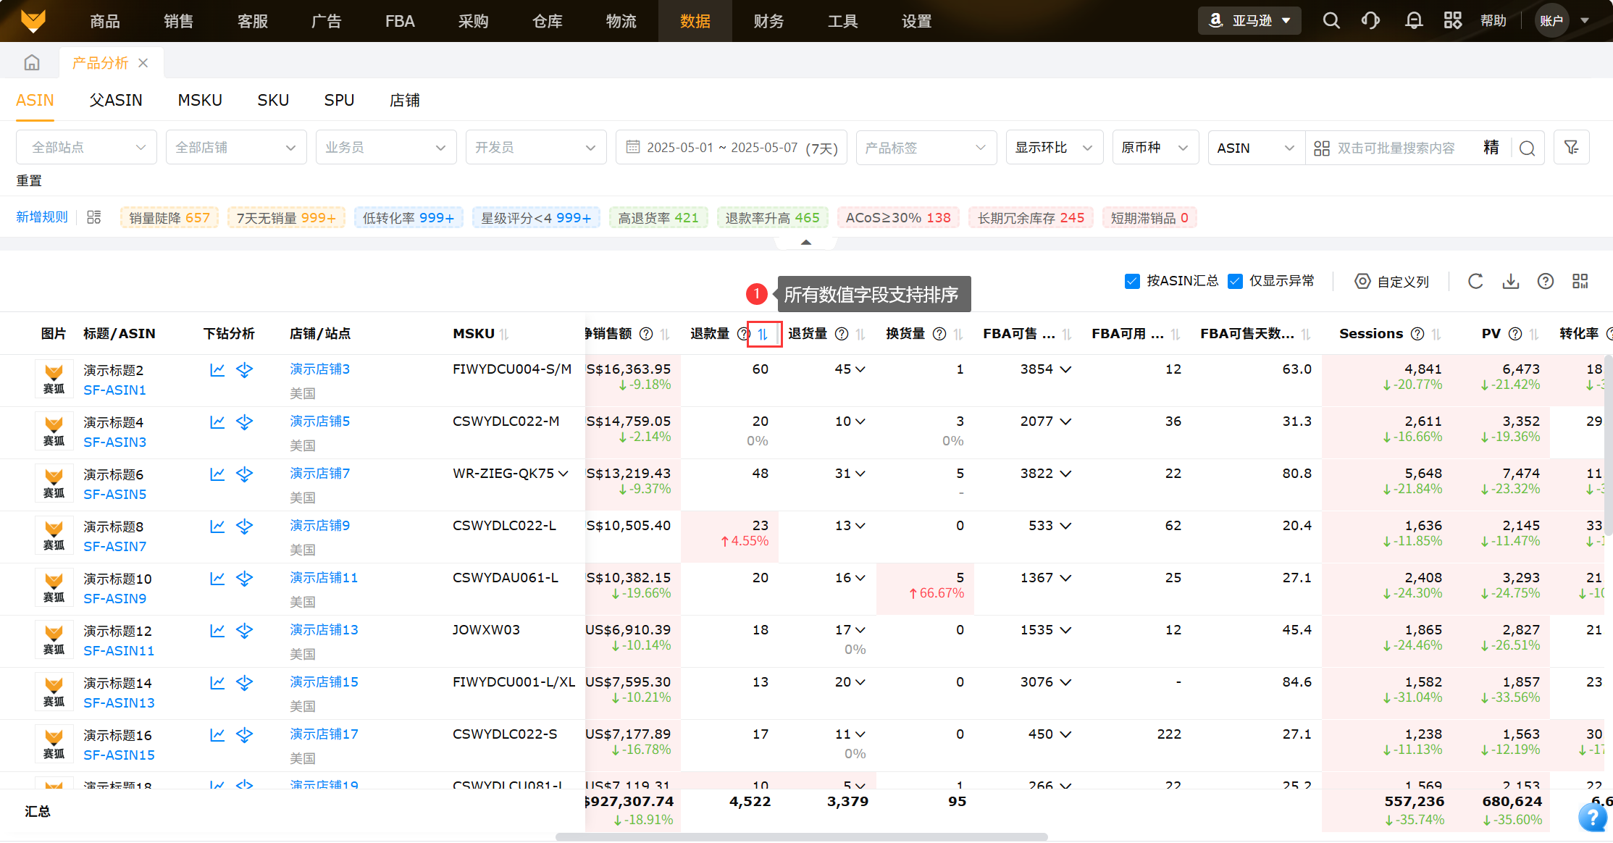The image size is (1613, 843).
Task: Sort by 退款量 column sort icon
Action: [763, 334]
